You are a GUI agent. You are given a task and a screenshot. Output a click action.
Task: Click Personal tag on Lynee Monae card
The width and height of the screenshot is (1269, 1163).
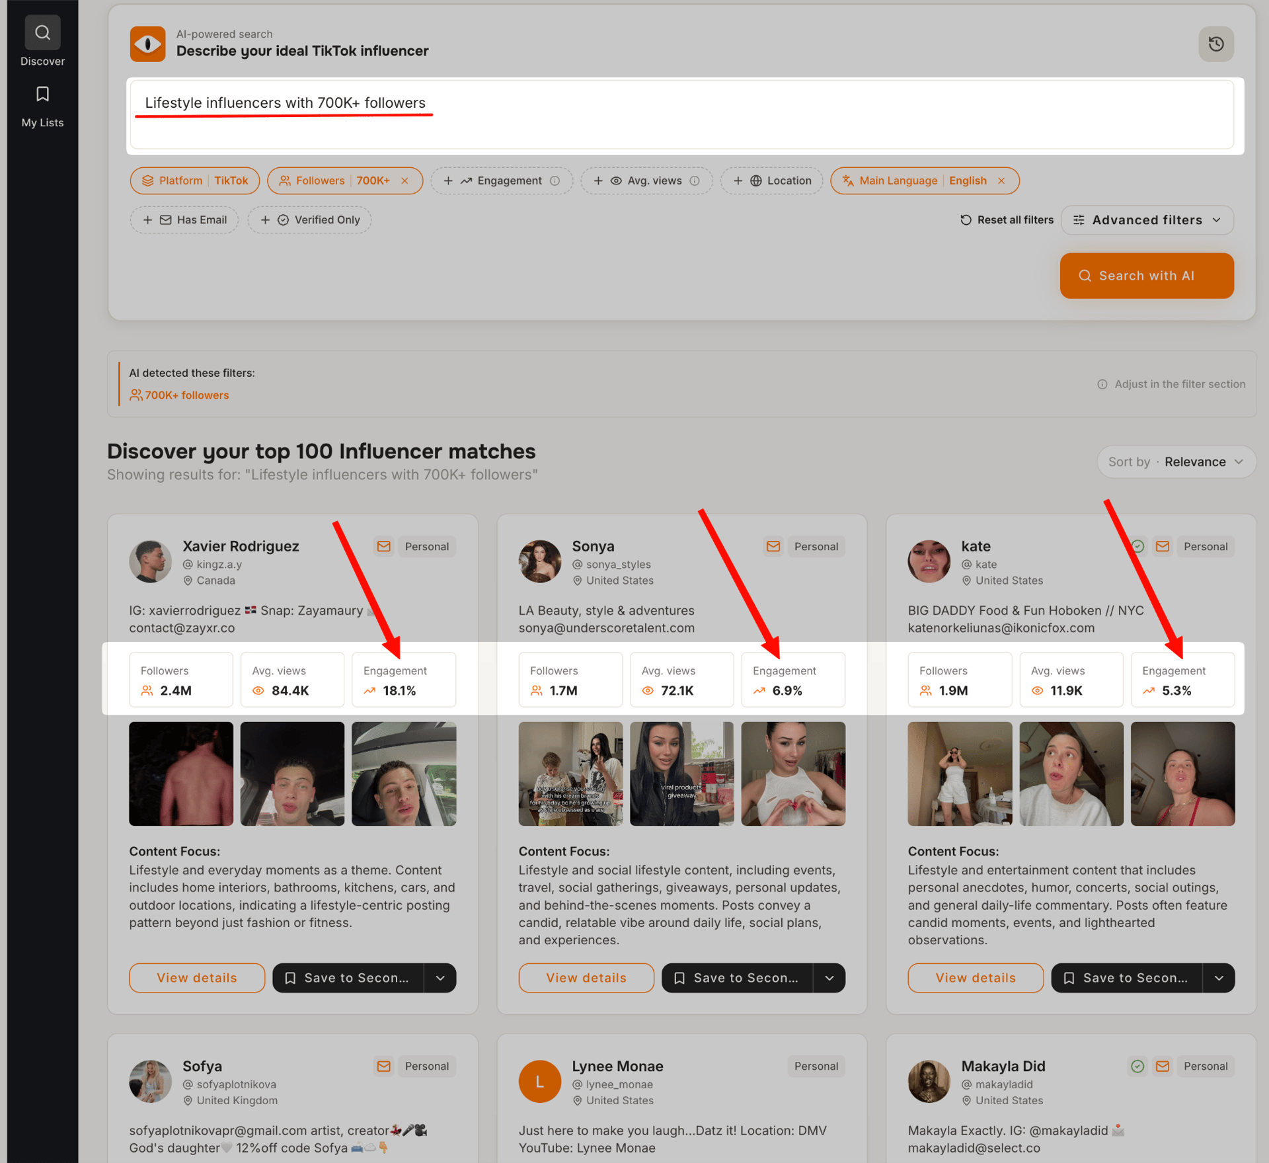816,1066
